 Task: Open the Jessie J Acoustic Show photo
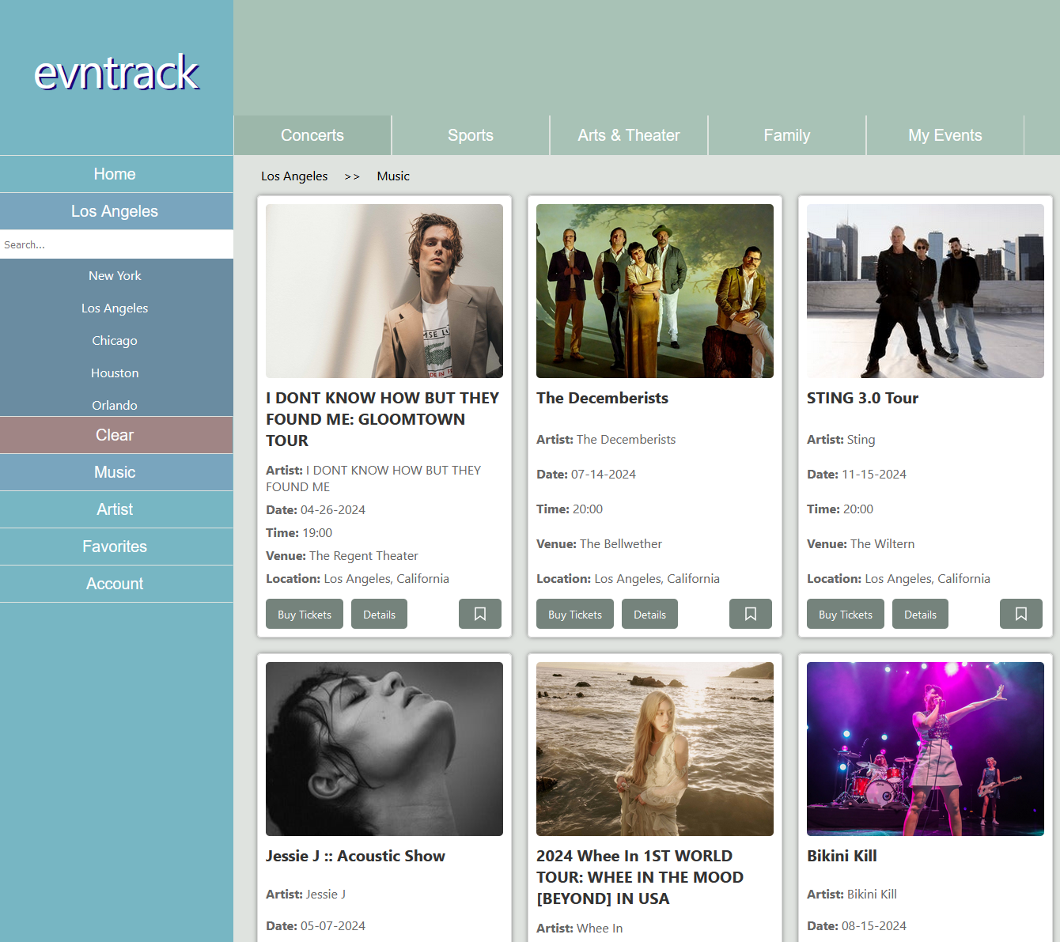[x=384, y=749]
